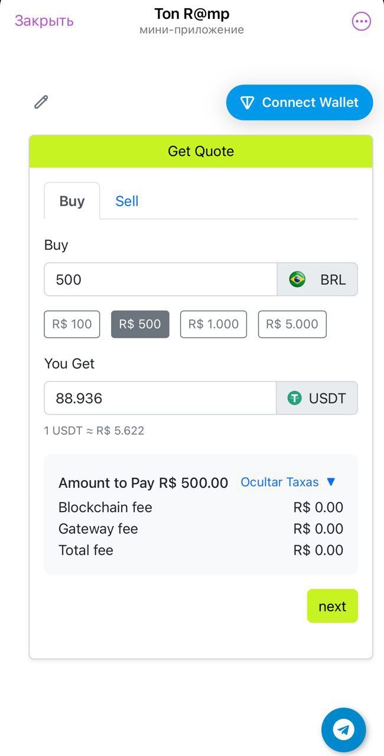Select the R$ 100 preset amount
Viewport: 384px width, 756px height.
(x=71, y=324)
